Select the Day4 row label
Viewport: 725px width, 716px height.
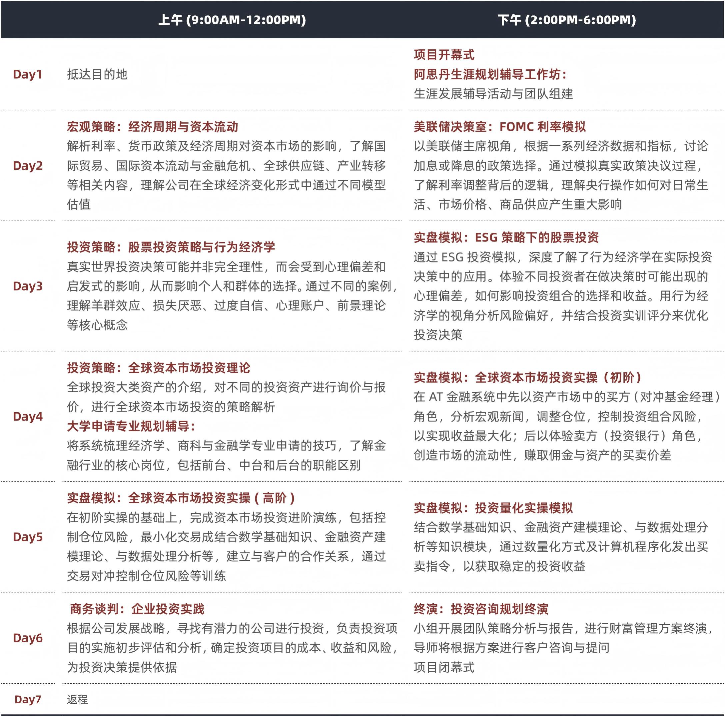[x=27, y=417]
